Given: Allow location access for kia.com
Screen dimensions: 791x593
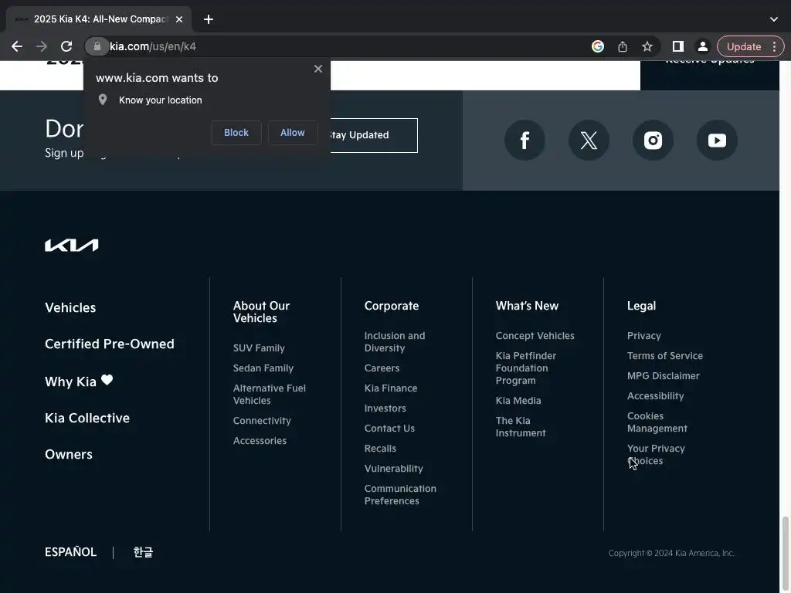Looking at the screenshot, I should [293, 133].
